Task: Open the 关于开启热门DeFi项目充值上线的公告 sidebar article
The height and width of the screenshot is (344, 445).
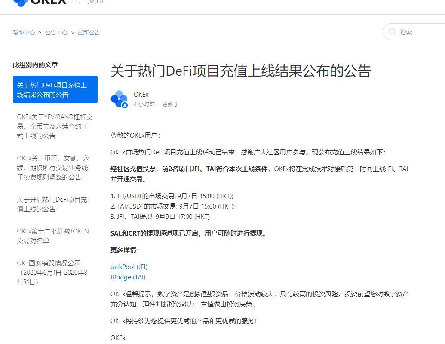Action: tap(55, 204)
